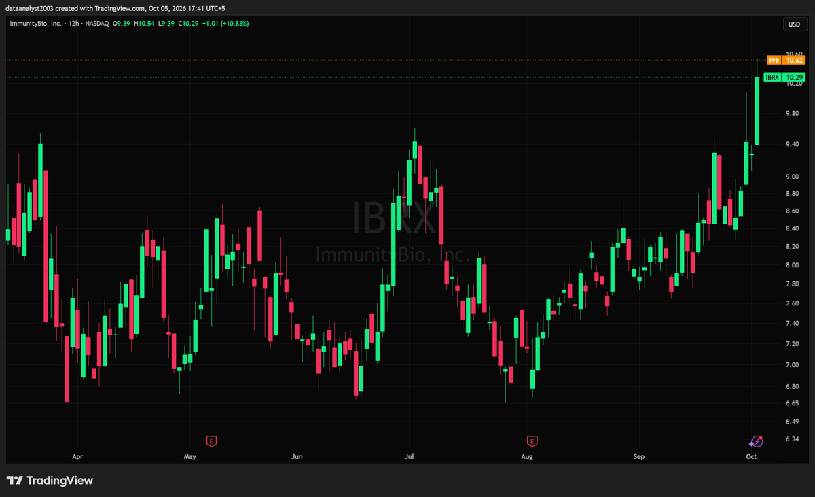The width and height of the screenshot is (815, 497).
Task: Click the Jun label on time axis
Action: point(296,456)
